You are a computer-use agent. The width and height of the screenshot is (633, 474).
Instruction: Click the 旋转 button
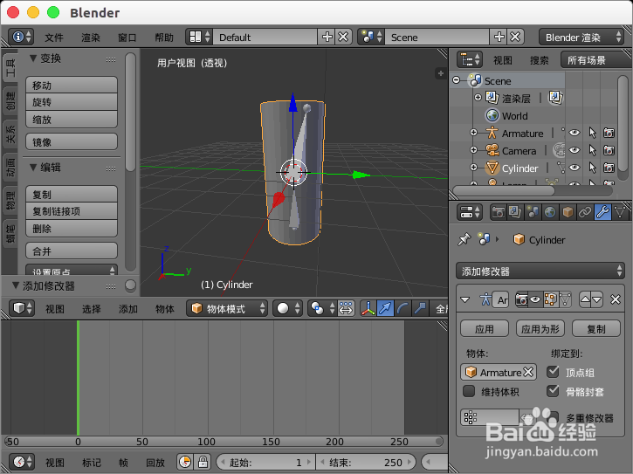[72, 102]
